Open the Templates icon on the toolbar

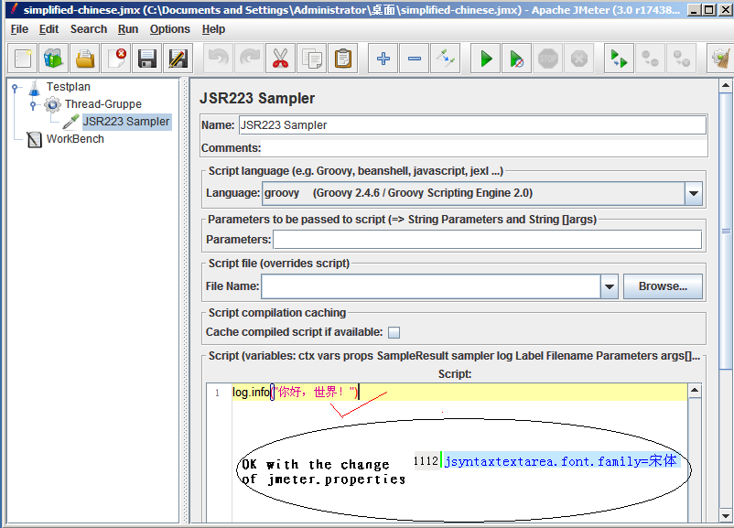tap(54, 58)
